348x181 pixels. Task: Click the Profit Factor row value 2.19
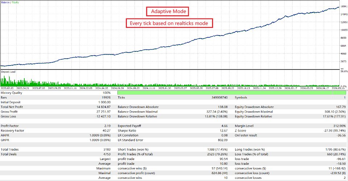107,126
